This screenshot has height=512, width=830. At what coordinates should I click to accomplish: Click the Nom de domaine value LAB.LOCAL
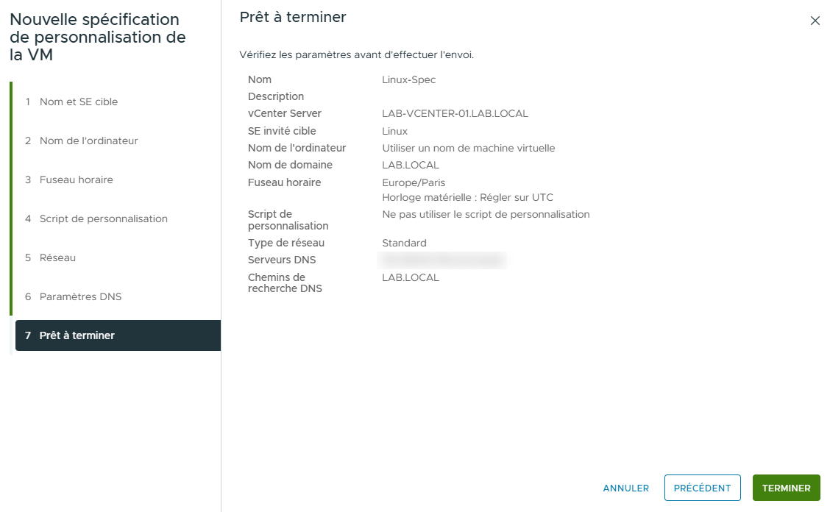pyautogui.click(x=409, y=165)
